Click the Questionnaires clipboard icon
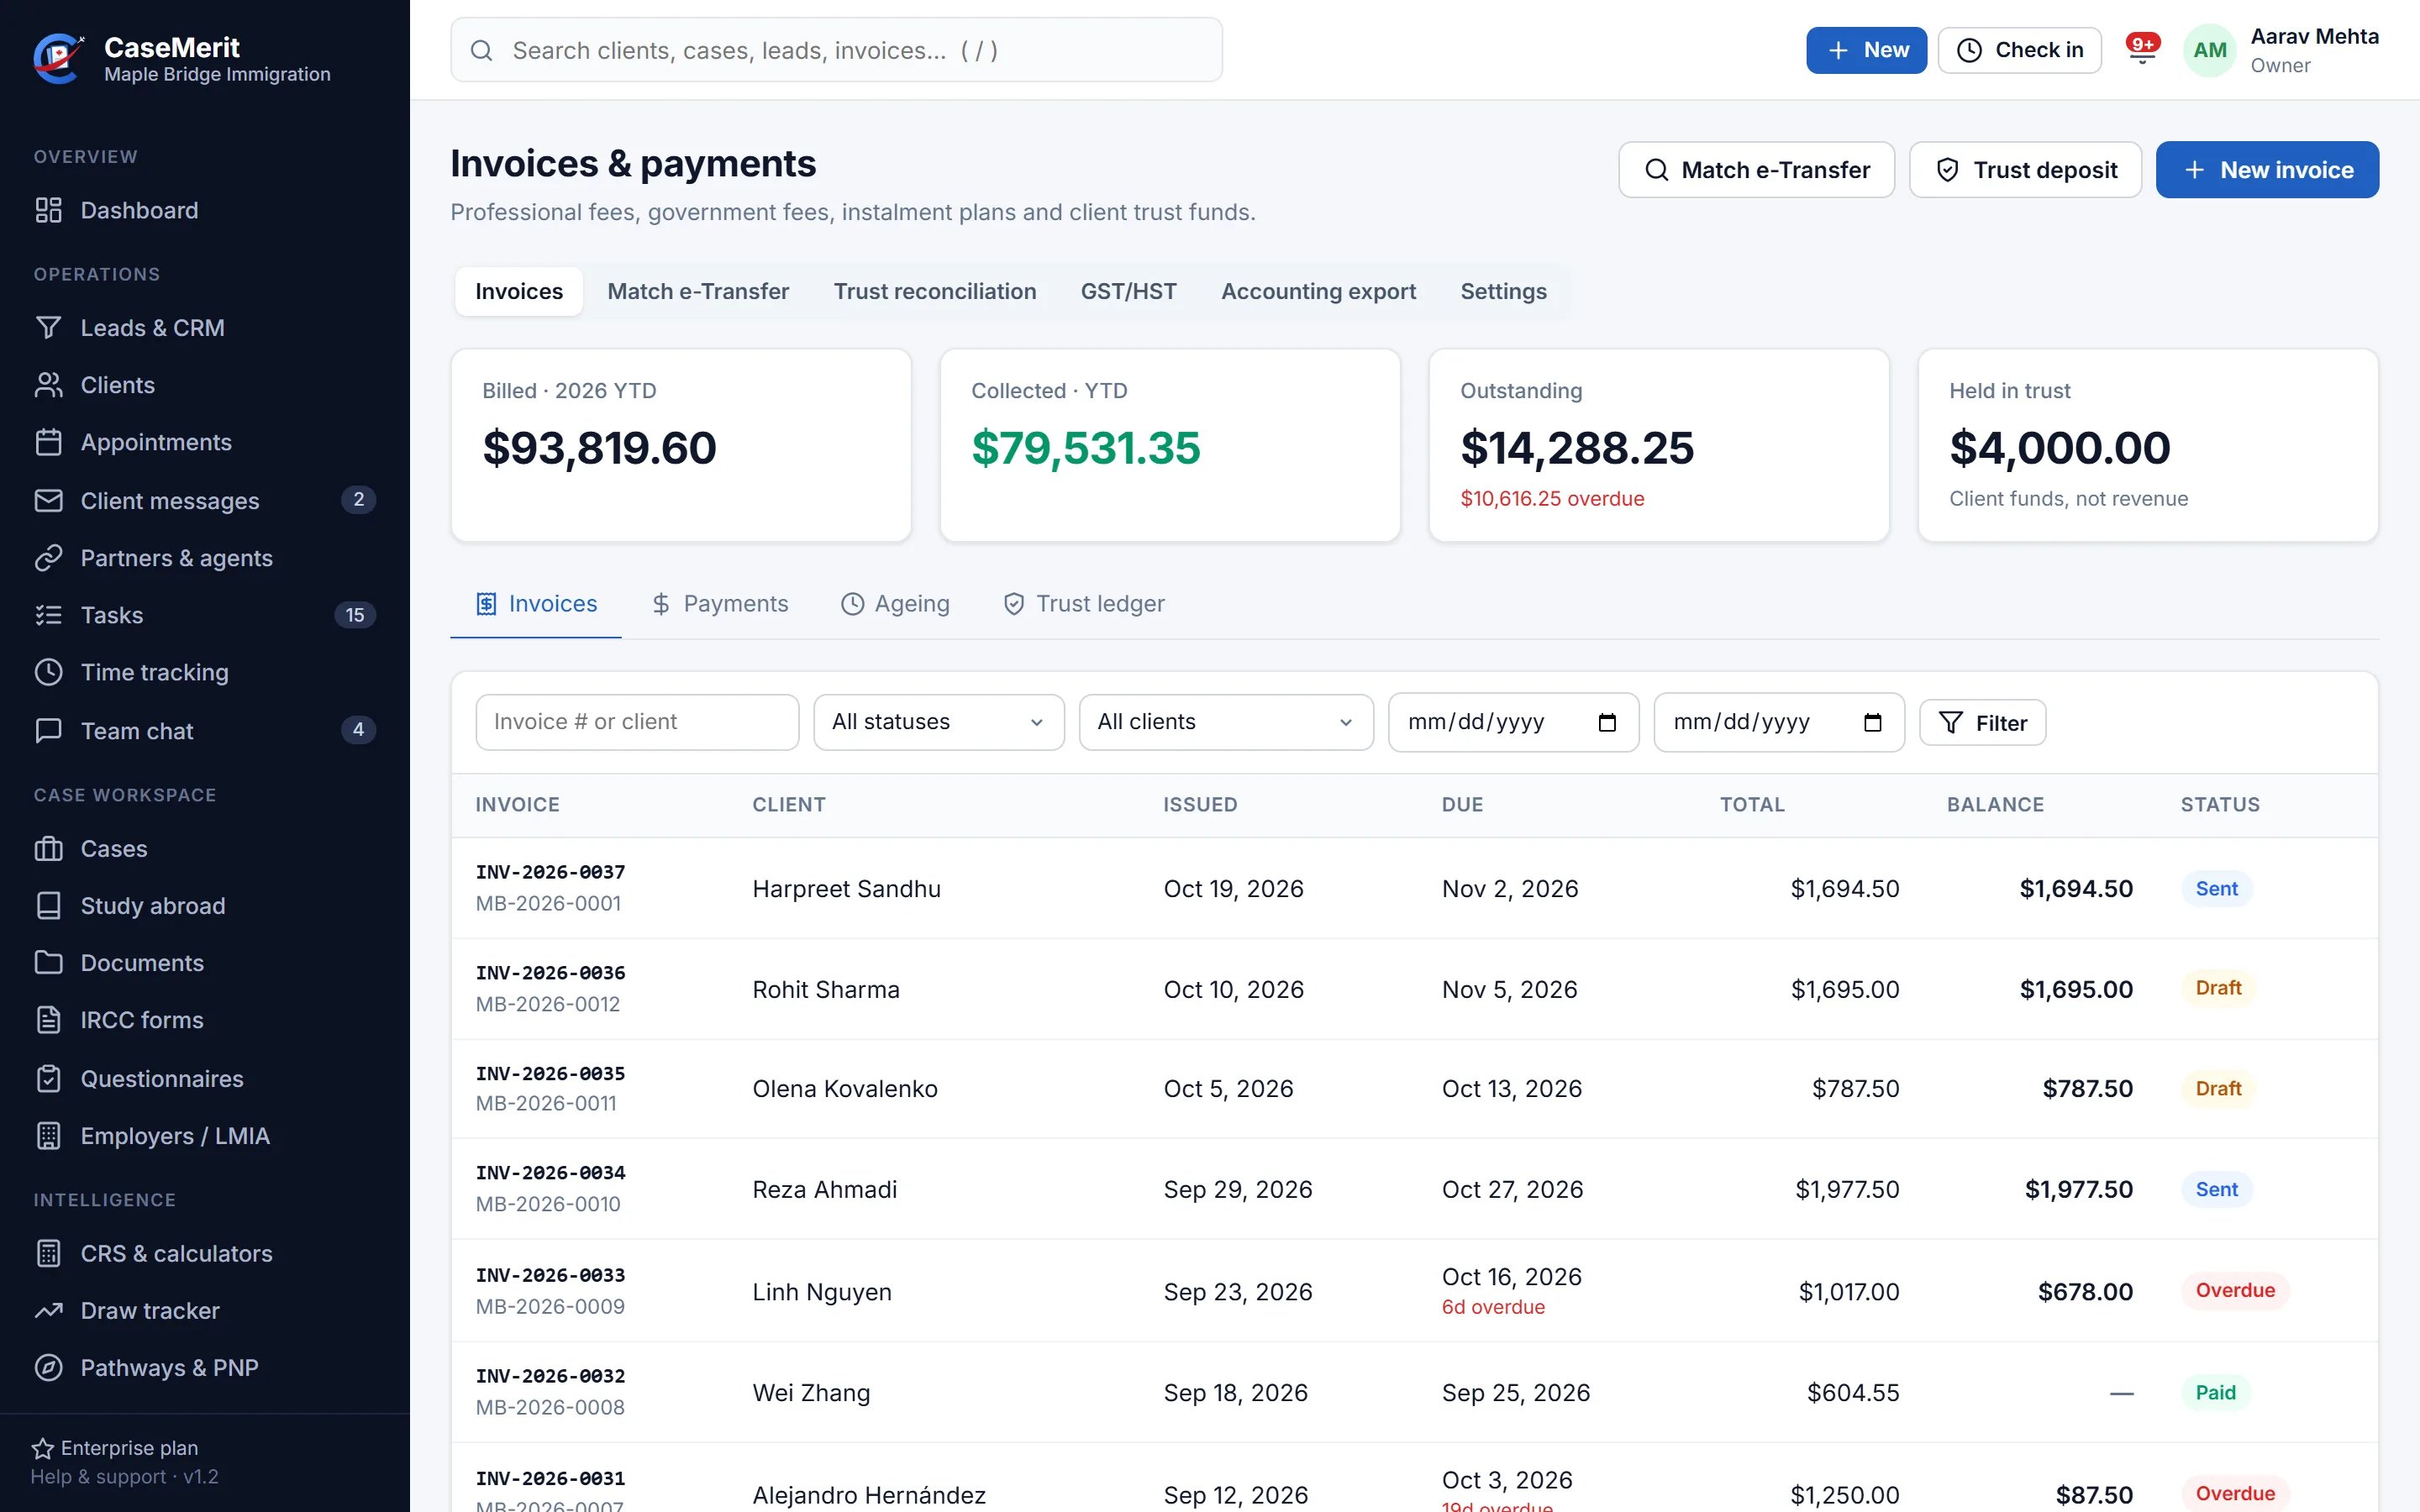The width and height of the screenshot is (2420, 1512). pos(48,1078)
